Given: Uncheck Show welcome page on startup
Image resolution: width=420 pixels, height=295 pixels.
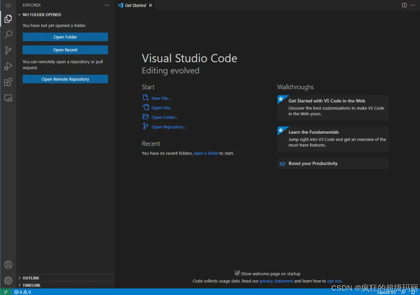Looking at the screenshot, I should [237, 273].
